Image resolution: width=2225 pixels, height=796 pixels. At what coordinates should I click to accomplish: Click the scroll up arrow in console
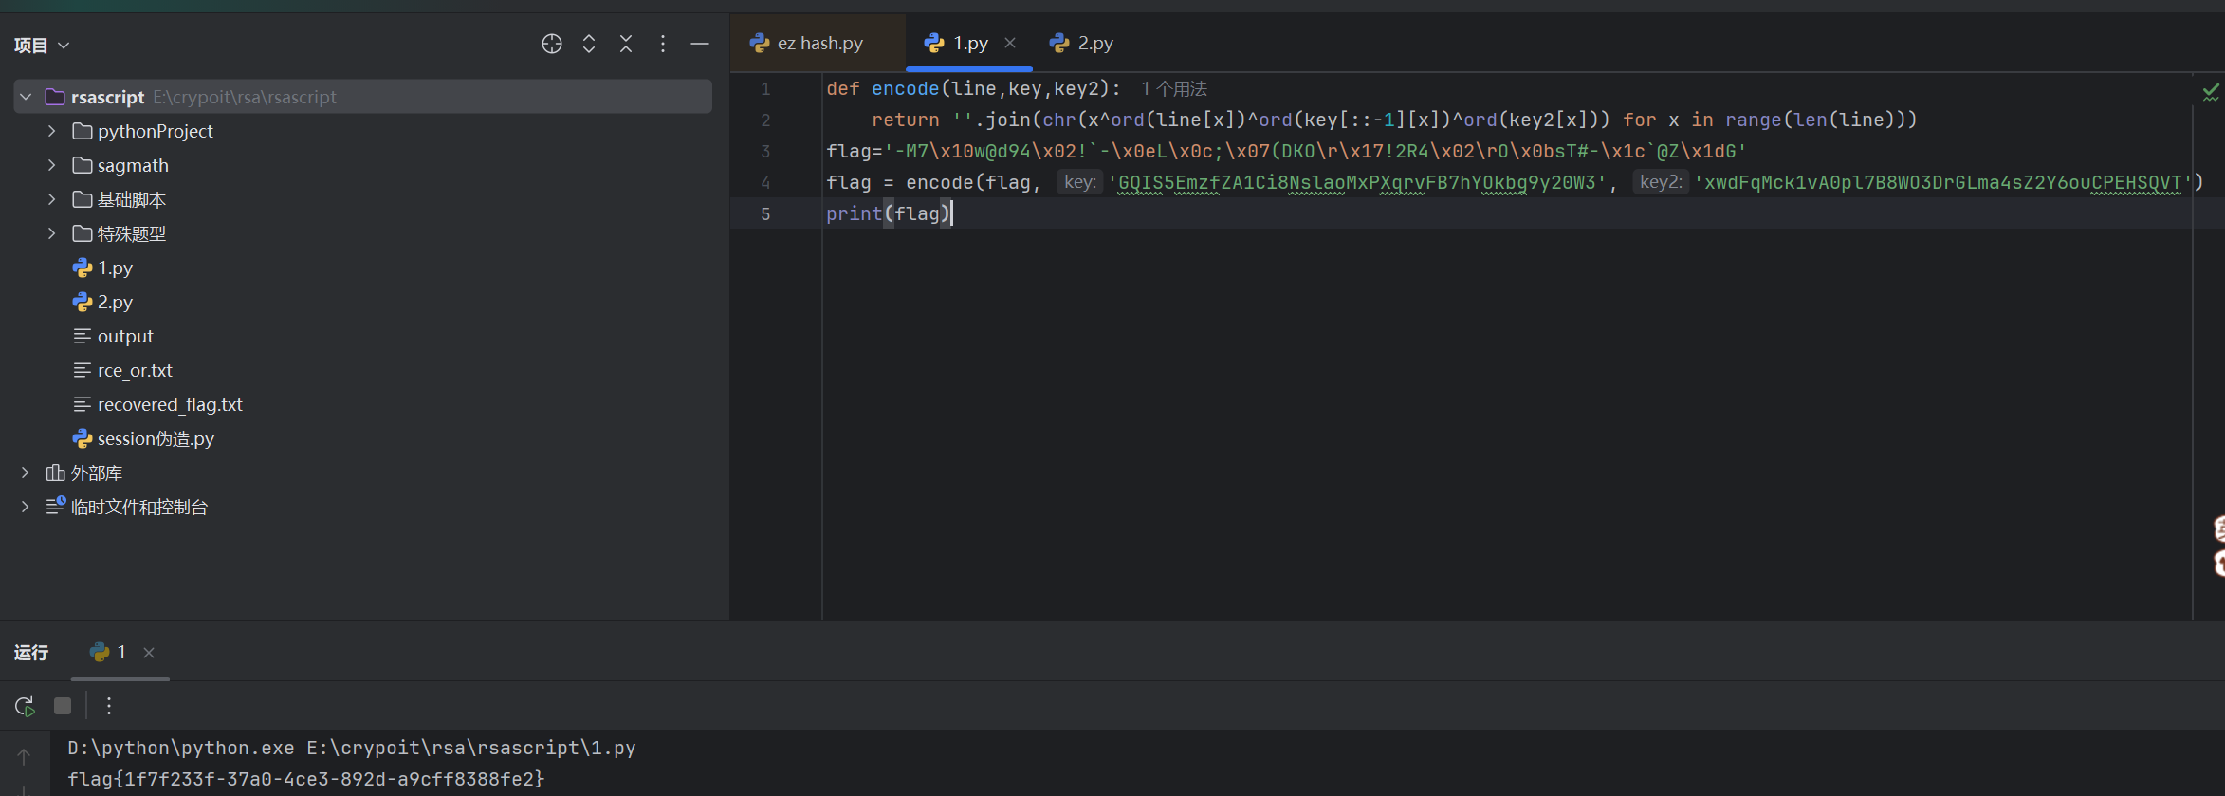point(24,756)
